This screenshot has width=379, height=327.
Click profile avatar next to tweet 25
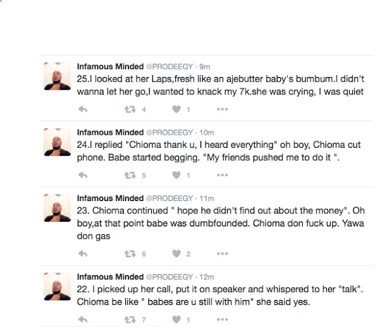(57, 76)
